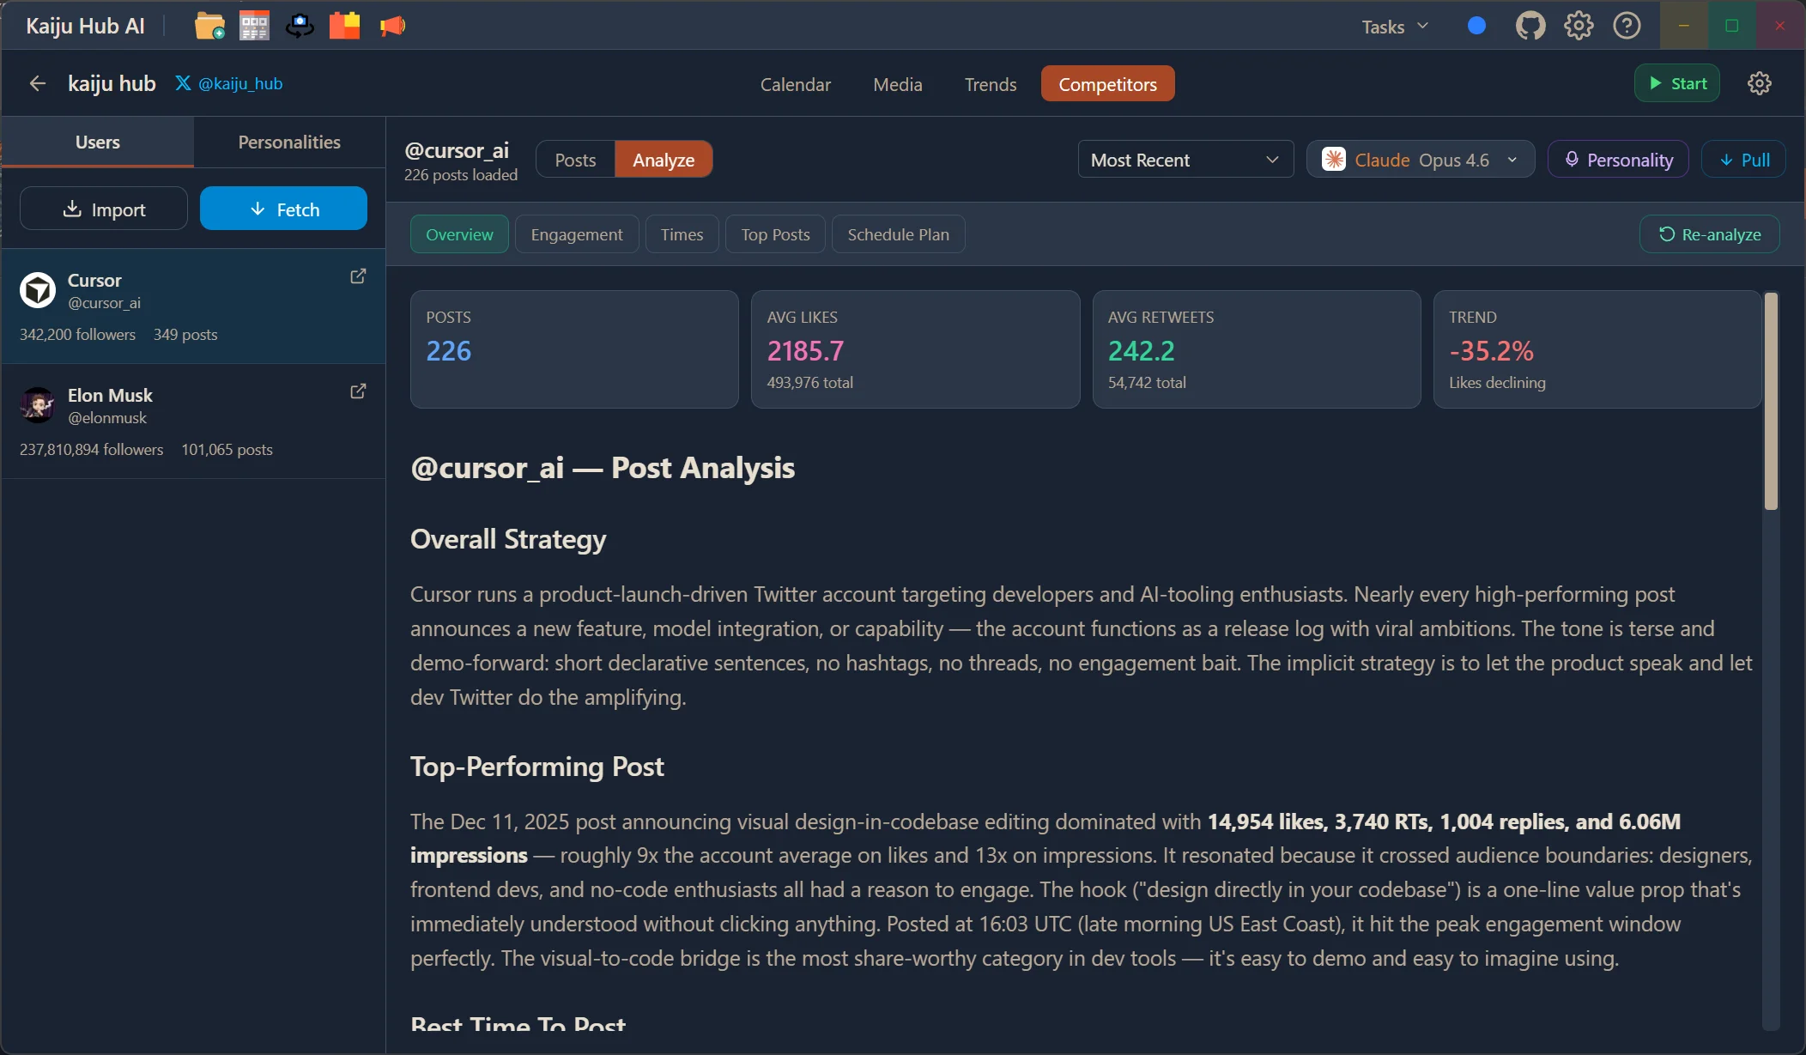Go back with the left arrow
The width and height of the screenshot is (1806, 1055).
coord(37,83)
